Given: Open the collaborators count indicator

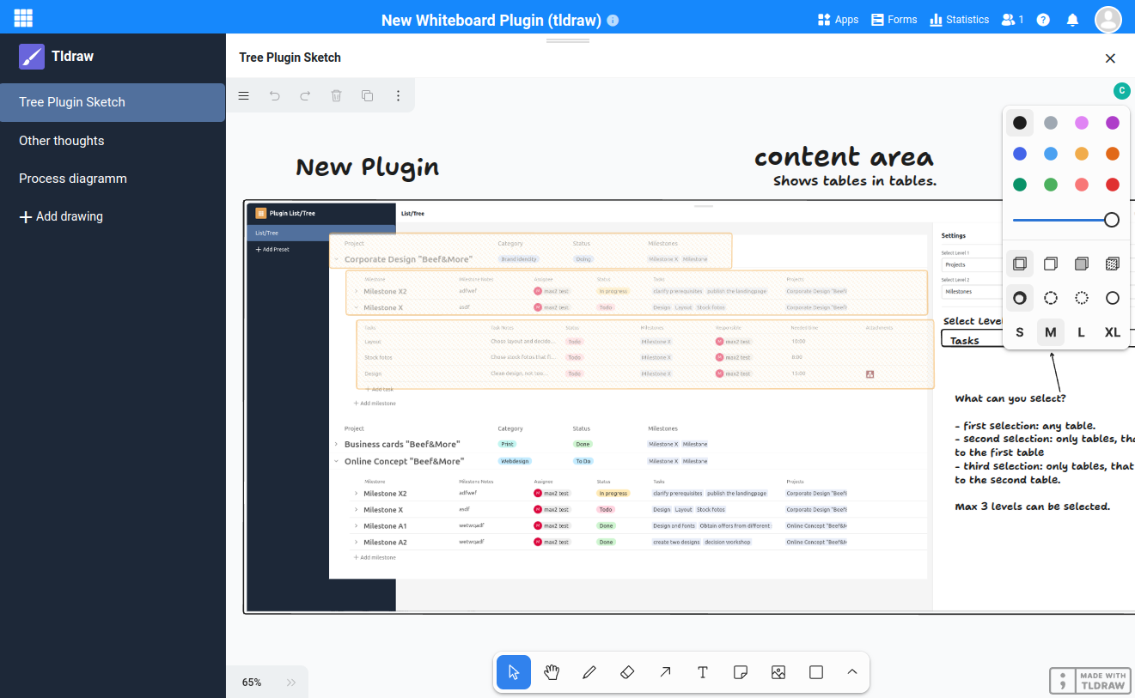Looking at the screenshot, I should [1013, 20].
